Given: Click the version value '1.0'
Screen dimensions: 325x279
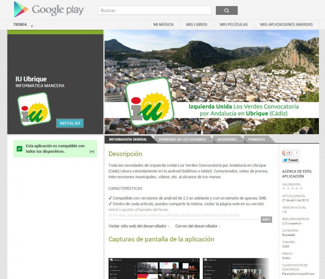Looking at the screenshot, I should 284,212.
